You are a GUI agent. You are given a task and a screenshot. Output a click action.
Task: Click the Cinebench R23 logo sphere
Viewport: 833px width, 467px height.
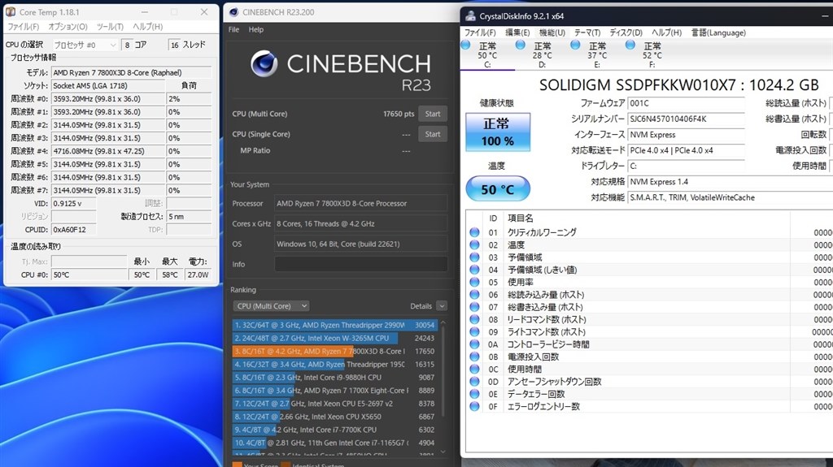pos(264,64)
